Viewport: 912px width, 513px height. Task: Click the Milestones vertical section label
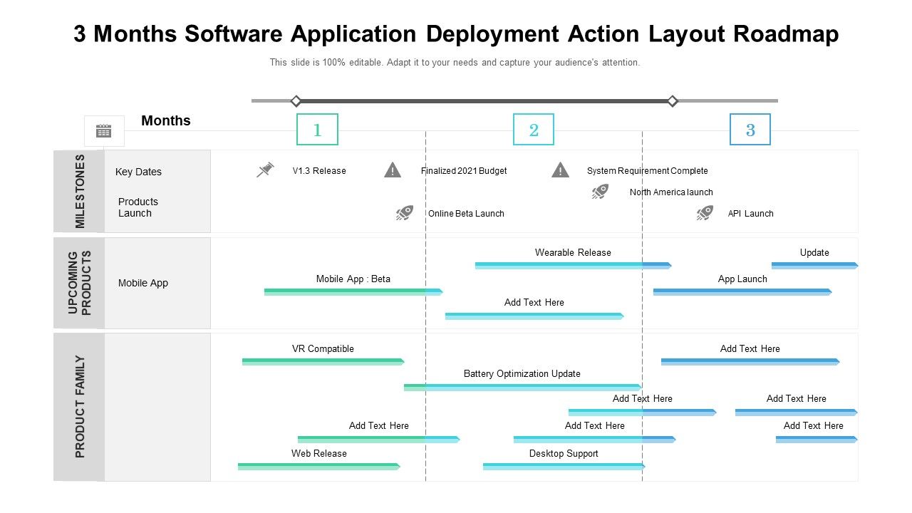pos(79,191)
